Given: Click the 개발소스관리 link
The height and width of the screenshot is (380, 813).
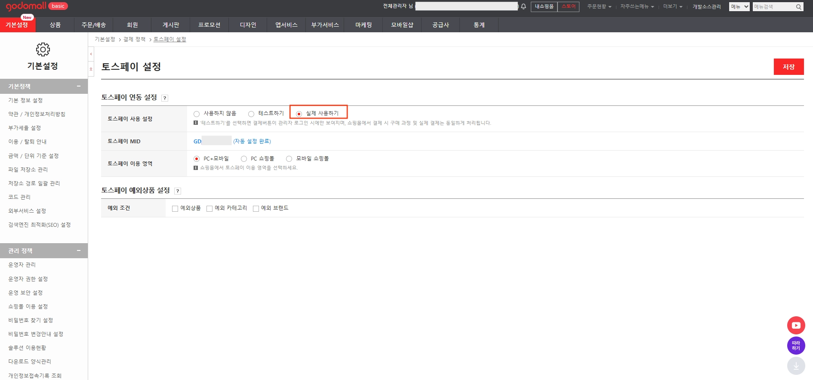Looking at the screenshot, I should click(707, 7).
